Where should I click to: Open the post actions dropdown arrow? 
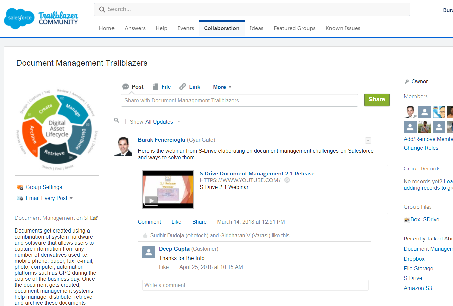click(x=368, y=141)
